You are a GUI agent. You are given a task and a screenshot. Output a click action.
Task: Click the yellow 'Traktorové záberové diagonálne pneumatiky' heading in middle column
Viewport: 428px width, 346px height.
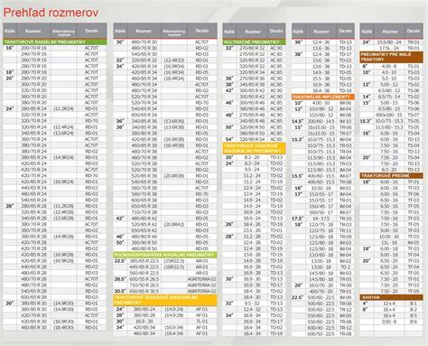pos(254,148)
